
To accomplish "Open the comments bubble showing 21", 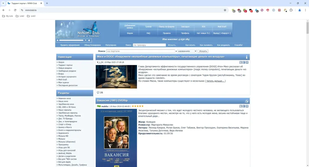I will 98,92.
